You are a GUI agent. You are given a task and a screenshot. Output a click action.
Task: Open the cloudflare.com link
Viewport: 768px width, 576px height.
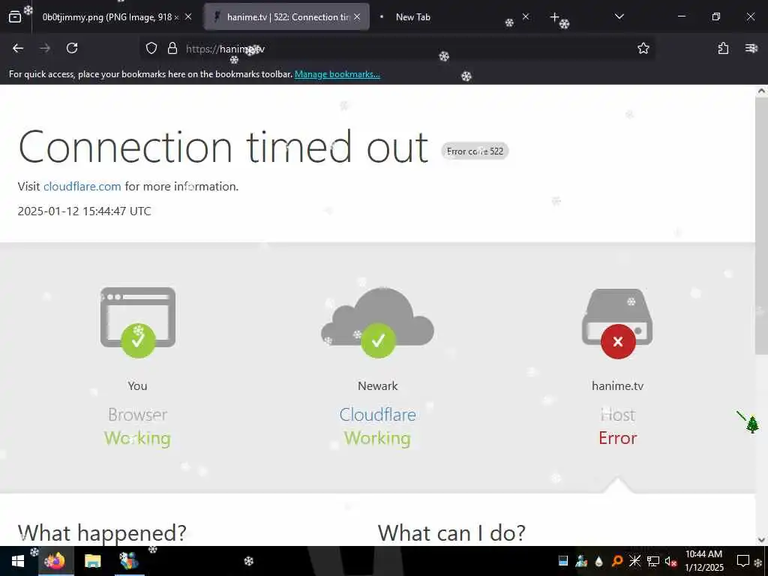click(x=82, y=187)
